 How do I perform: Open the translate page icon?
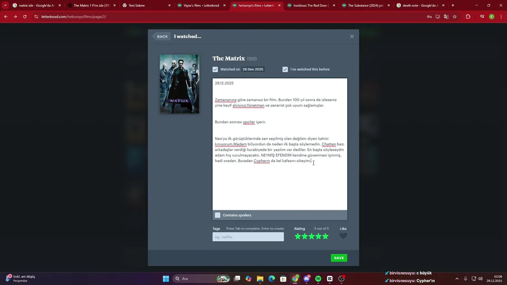(446, 17)
